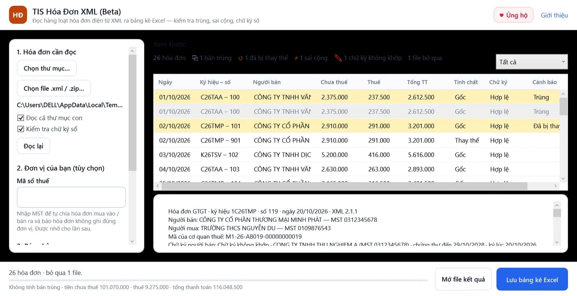Click the 'Thay thế' cell in the table

(x=467, y=140)
